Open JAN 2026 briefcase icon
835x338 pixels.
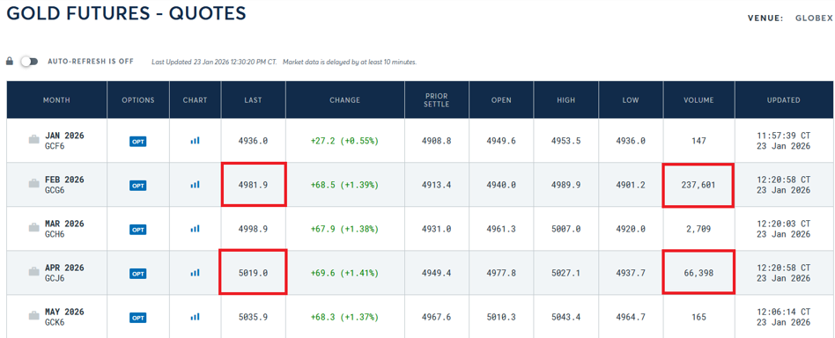34,140
